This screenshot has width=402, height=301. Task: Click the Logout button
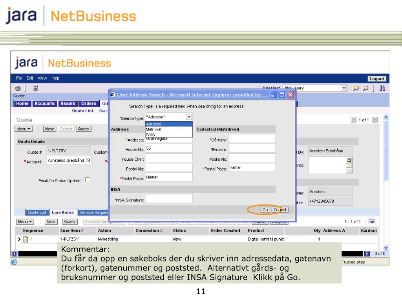coord(376,79)
